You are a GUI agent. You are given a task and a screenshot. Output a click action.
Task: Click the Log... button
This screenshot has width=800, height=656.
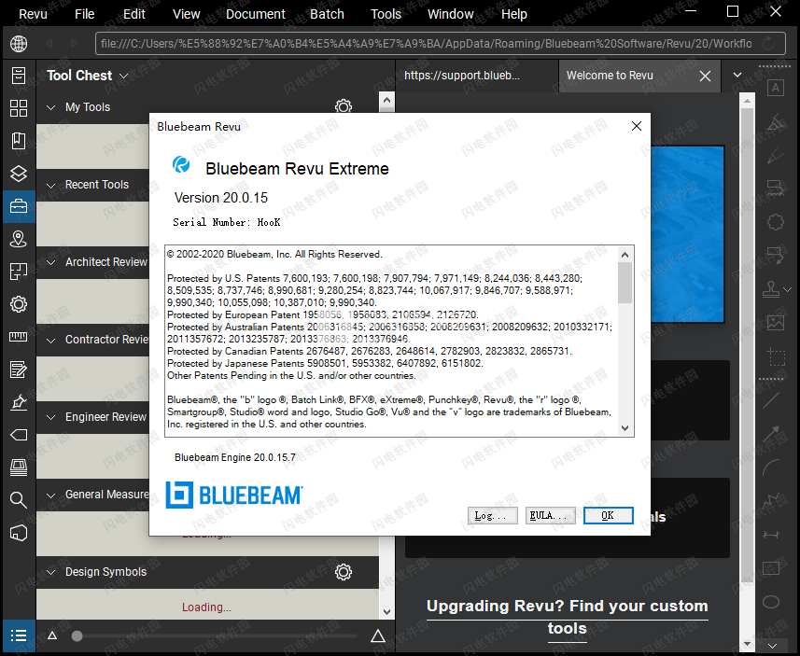coord(492,515)
